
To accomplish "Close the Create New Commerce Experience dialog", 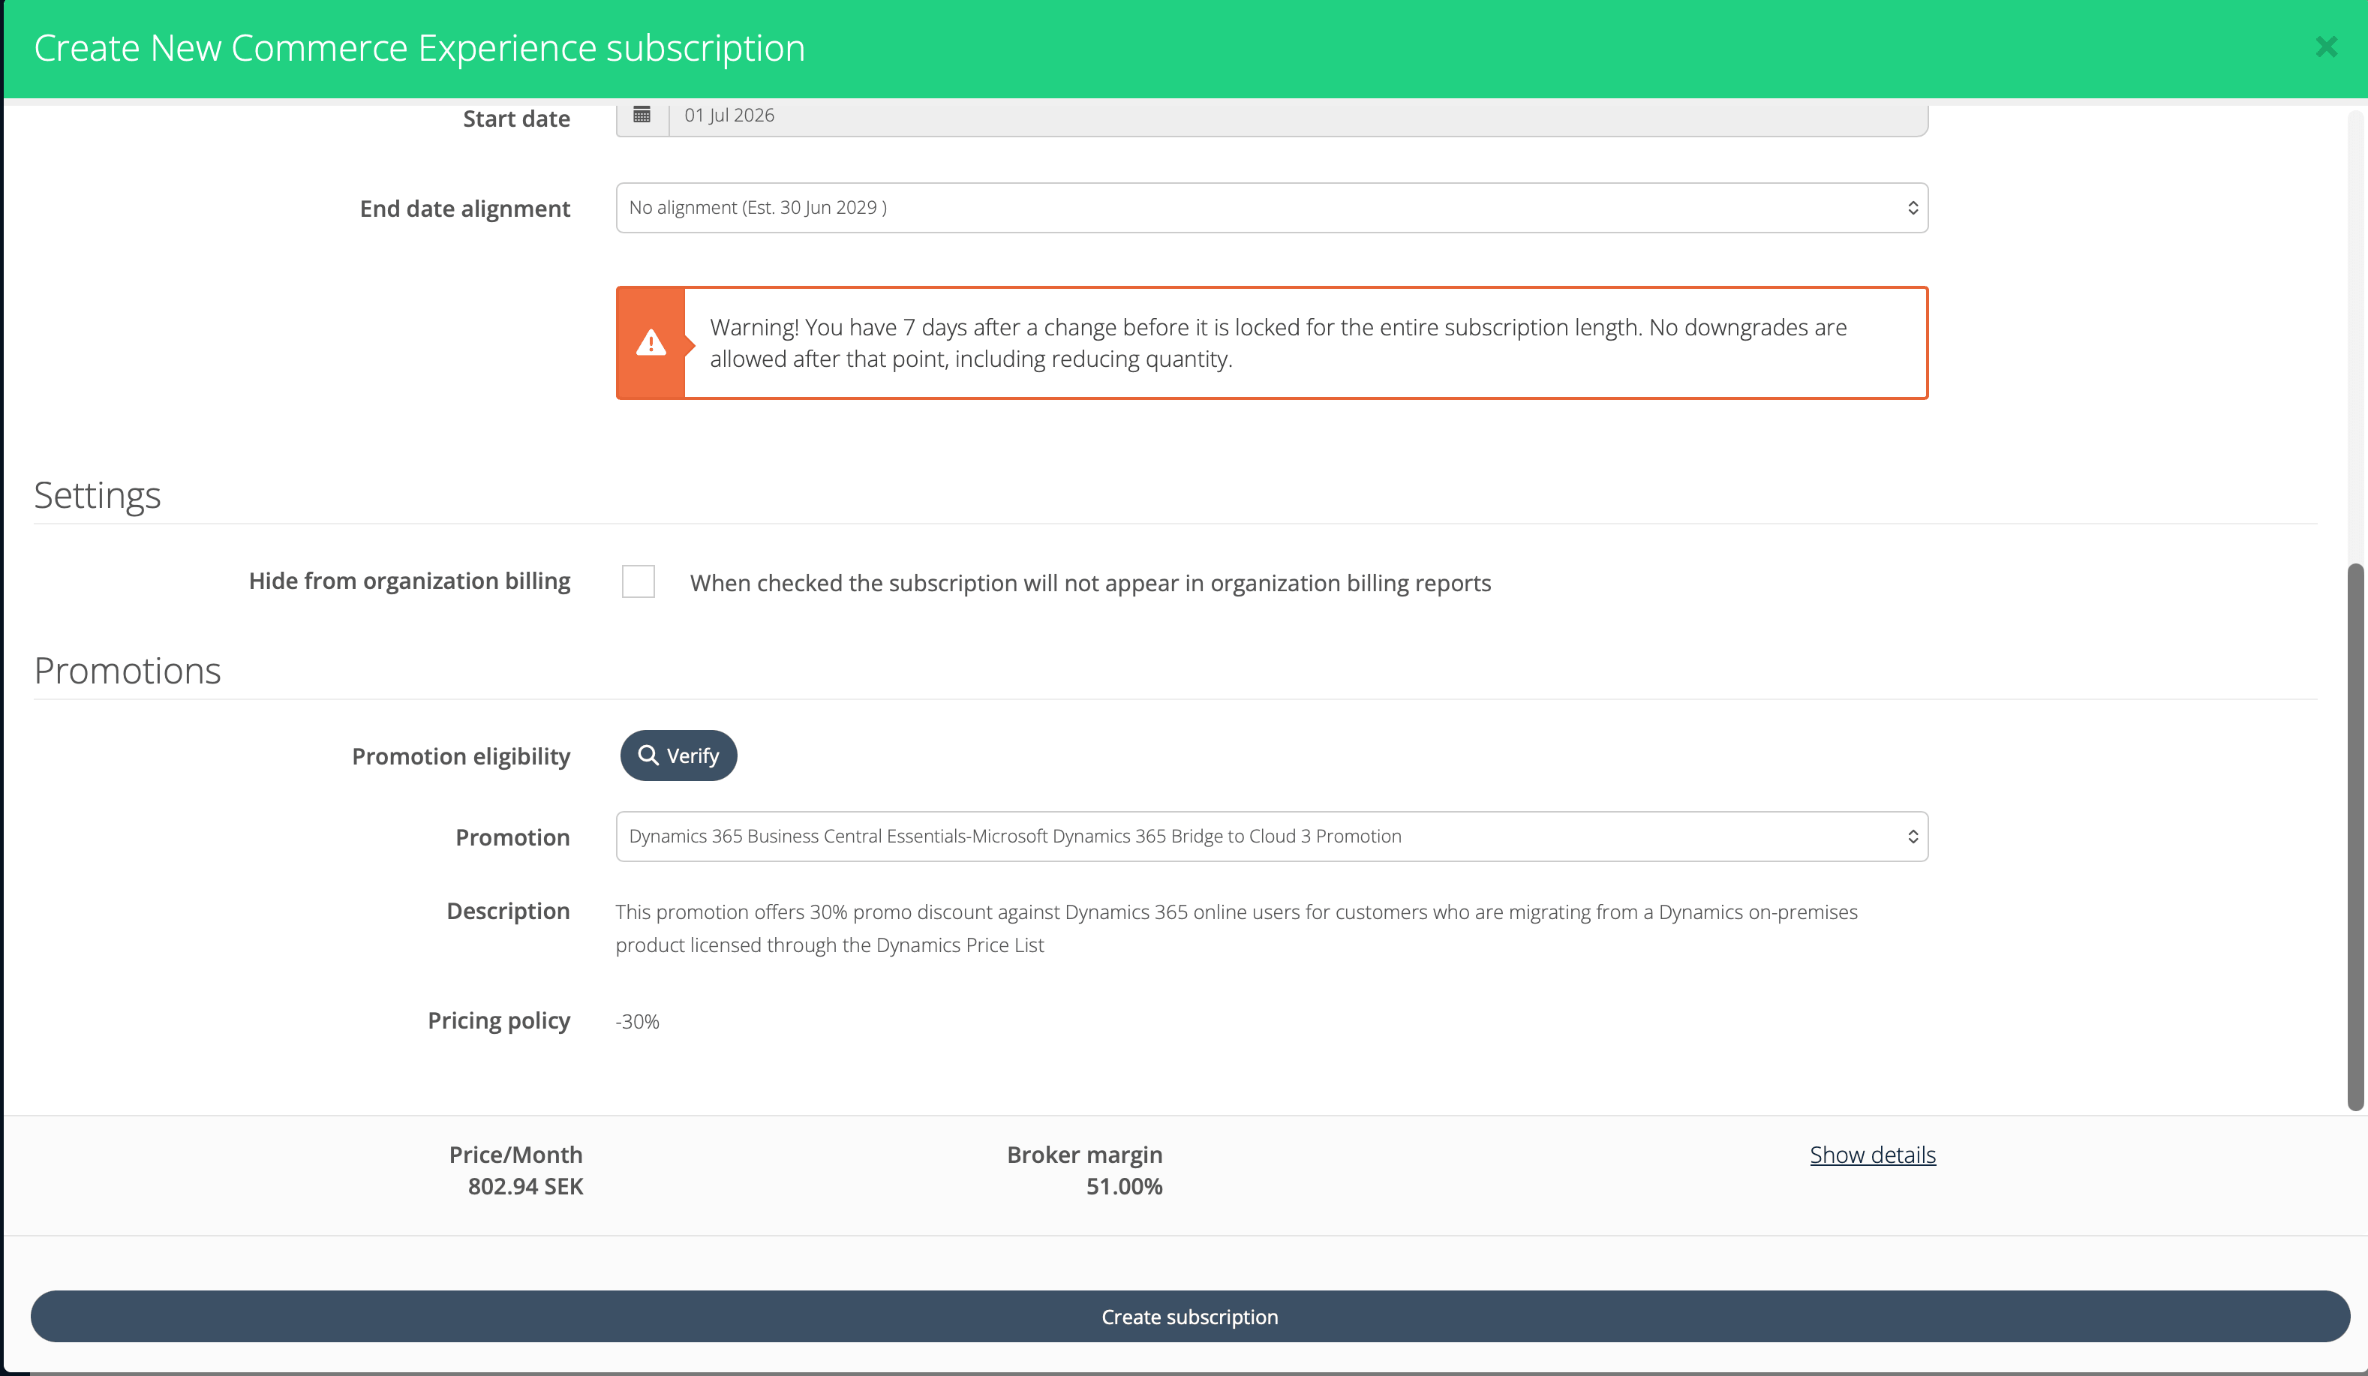I will (x=2326, y=47).
